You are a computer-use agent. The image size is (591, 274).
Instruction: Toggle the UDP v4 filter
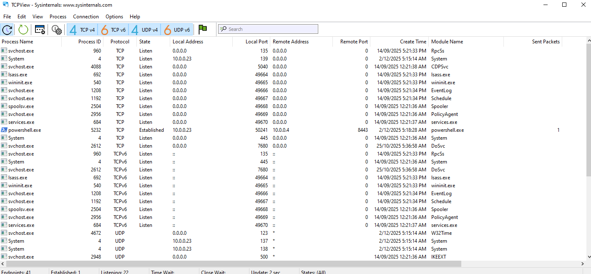point(144,30)
